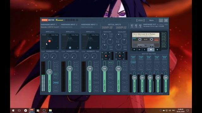Viewport: 202px width, 113px height.
Task: Toggle A1 routing on Hardware Input 1
Action: click(x=56, y=63)
